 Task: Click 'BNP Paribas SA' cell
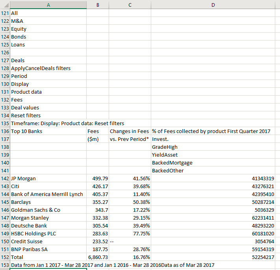pyautogui.click(x=48, y=249)
